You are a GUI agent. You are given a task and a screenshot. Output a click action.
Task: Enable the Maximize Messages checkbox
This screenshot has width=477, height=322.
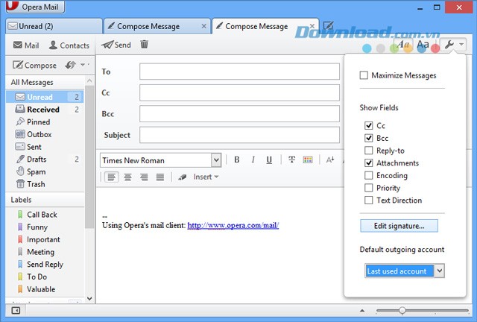tap(364, 75)
